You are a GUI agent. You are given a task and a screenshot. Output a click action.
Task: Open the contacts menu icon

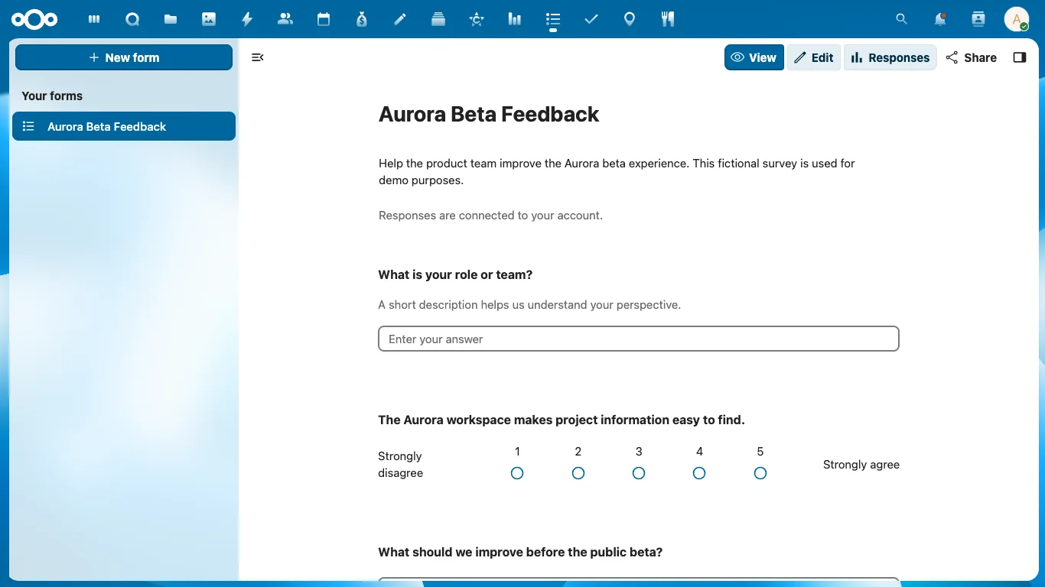978,19
